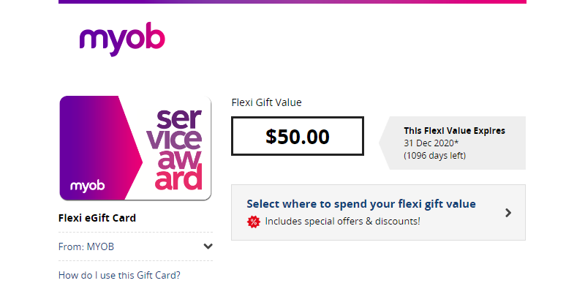Click the MYOB logo in the header

pos(122,39)
